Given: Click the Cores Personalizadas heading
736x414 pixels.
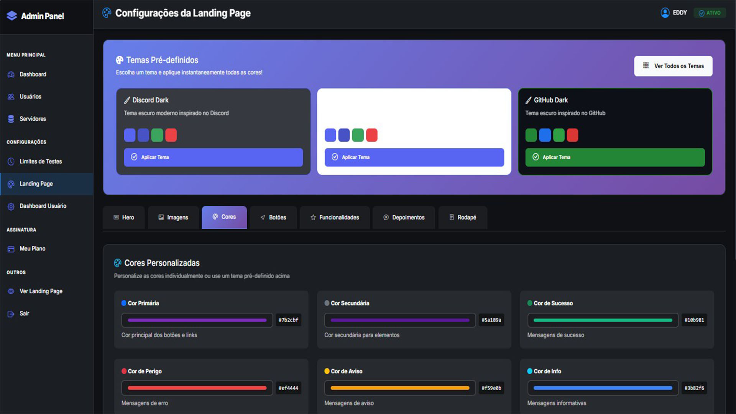Looking at the screenshot, I should [162, 263].
